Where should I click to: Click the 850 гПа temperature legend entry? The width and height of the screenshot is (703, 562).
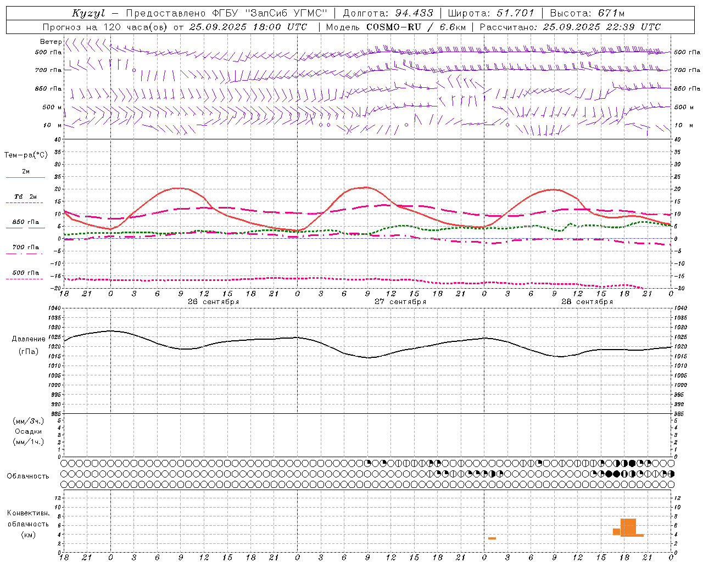pyautogui.click(x=25, y=222)
